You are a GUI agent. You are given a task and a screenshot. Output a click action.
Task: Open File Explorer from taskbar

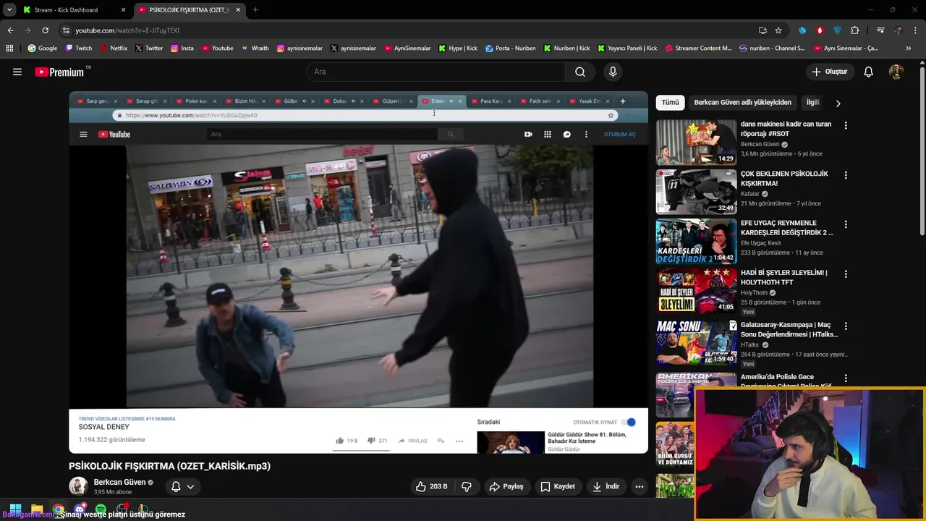(x=37, y=509)
